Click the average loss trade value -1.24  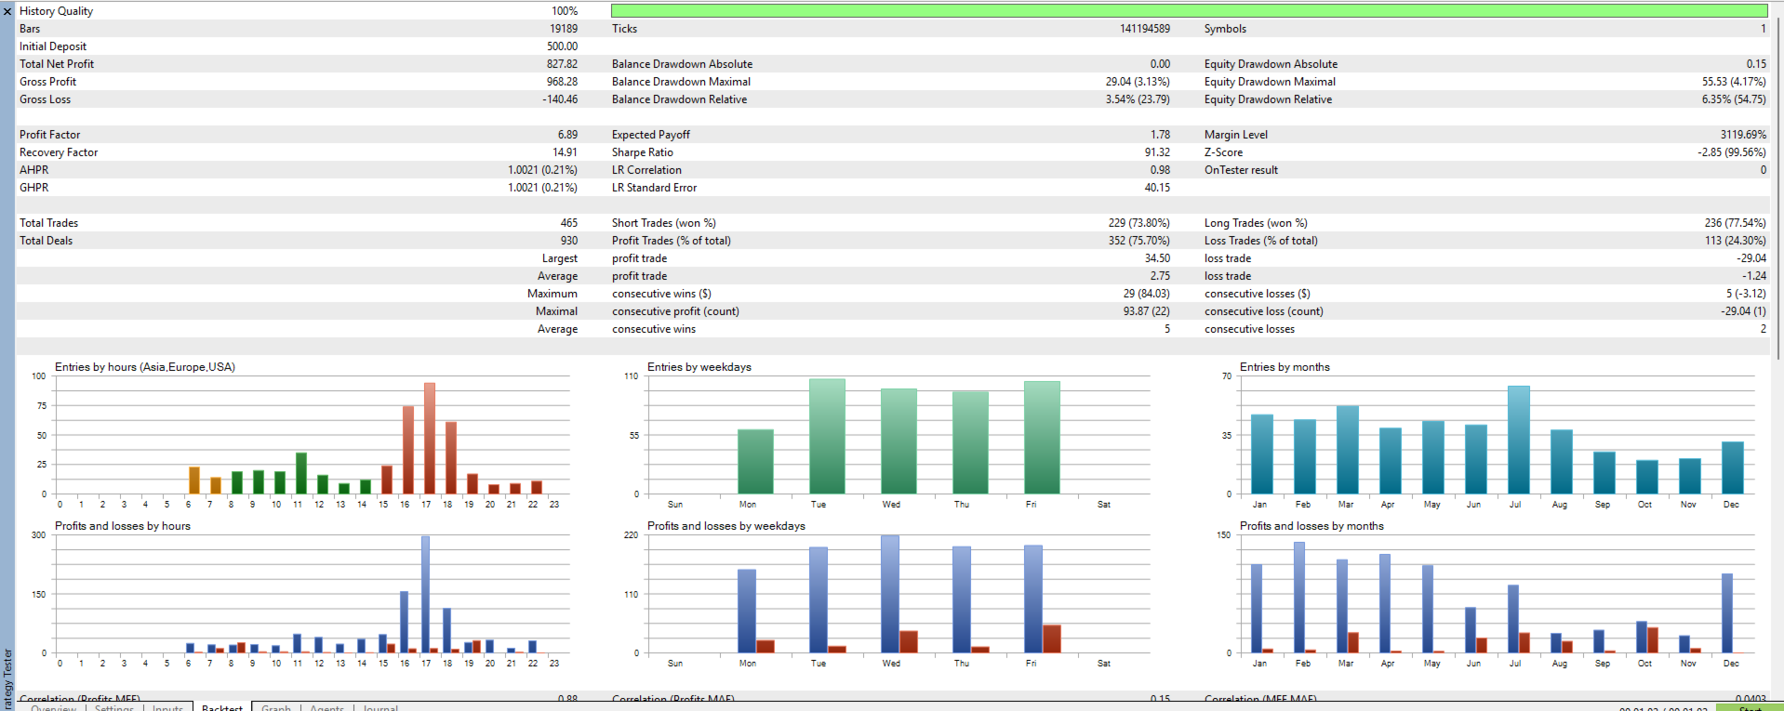pyautogui.click(x=1754, y=276)
